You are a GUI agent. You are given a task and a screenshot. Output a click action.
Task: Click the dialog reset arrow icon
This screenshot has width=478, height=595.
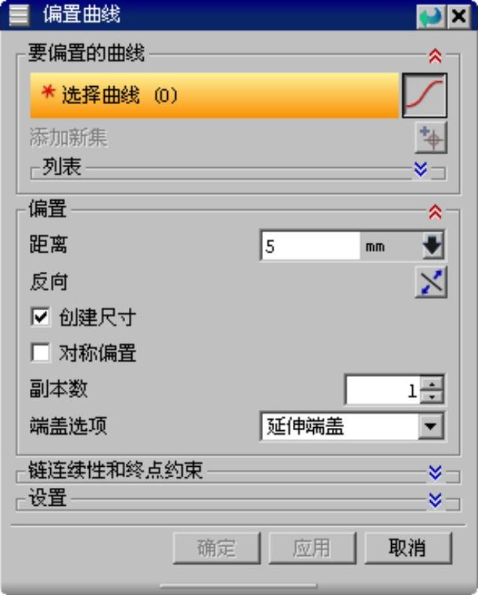click(x=431, y=16)
